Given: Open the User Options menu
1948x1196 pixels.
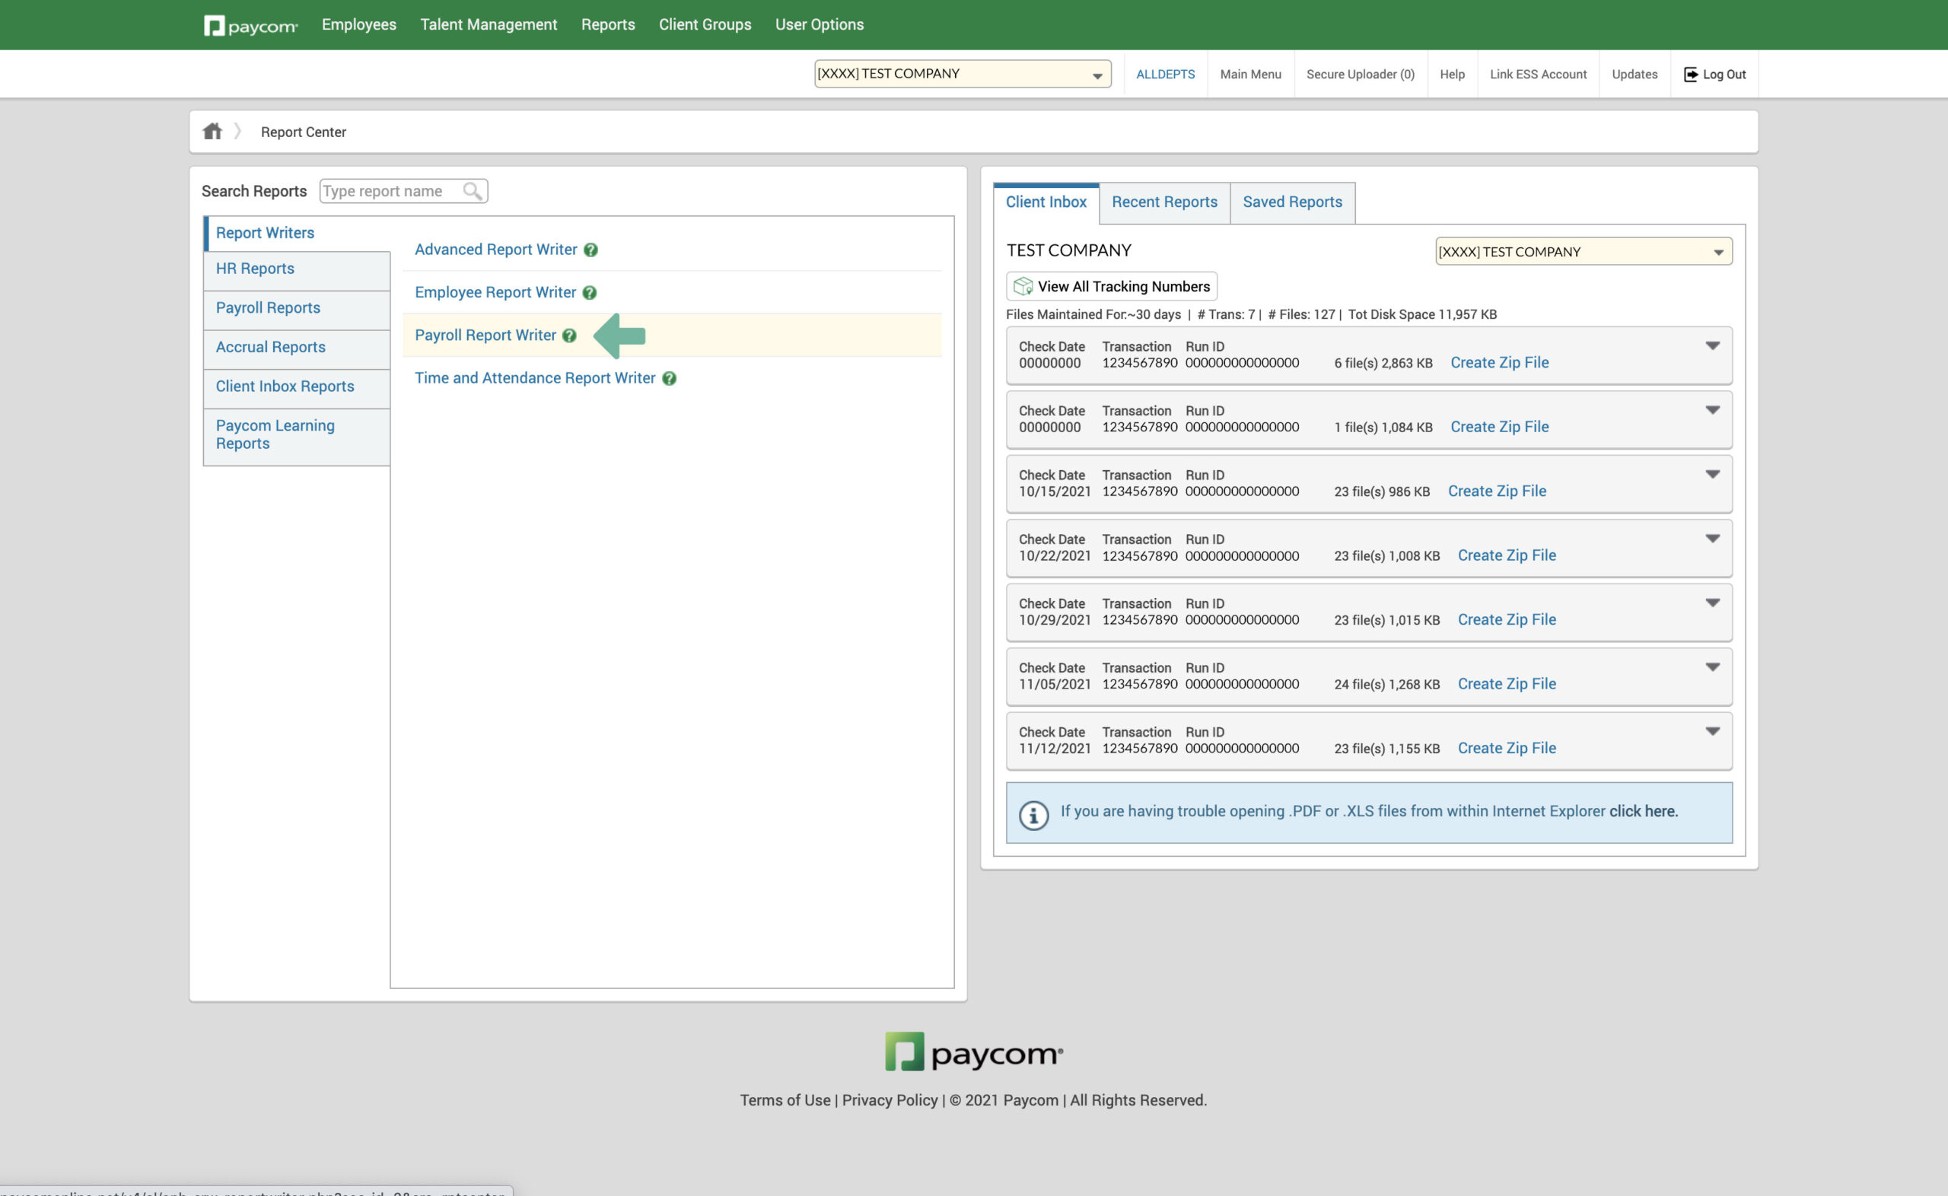Looking at the screenshot, I should click(x=820, y=24).
